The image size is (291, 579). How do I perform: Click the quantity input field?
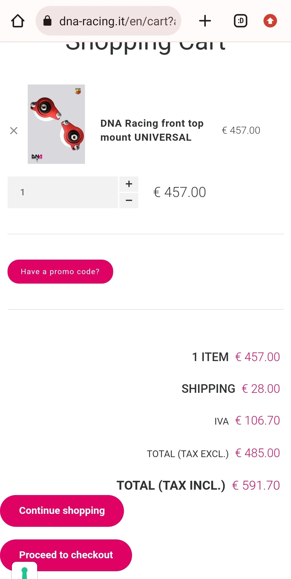[x=63, y=192]
